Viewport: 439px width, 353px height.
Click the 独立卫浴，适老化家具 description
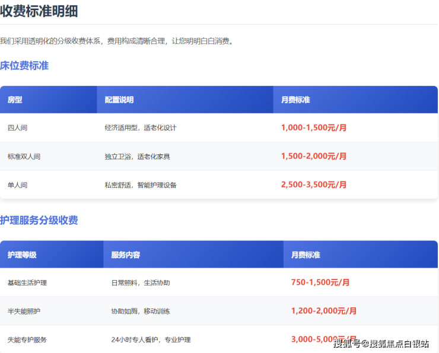pos(137,157)
